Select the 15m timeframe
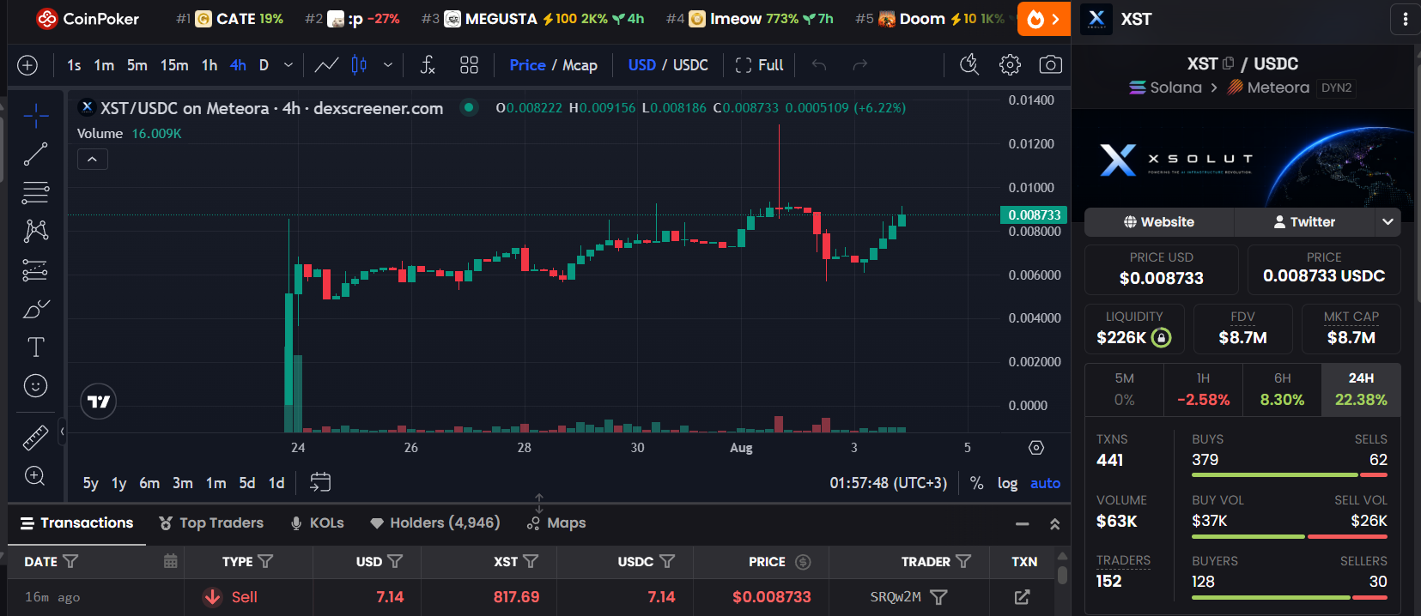The width and height of the screenshot is (1421, 616). coord(174,65)
